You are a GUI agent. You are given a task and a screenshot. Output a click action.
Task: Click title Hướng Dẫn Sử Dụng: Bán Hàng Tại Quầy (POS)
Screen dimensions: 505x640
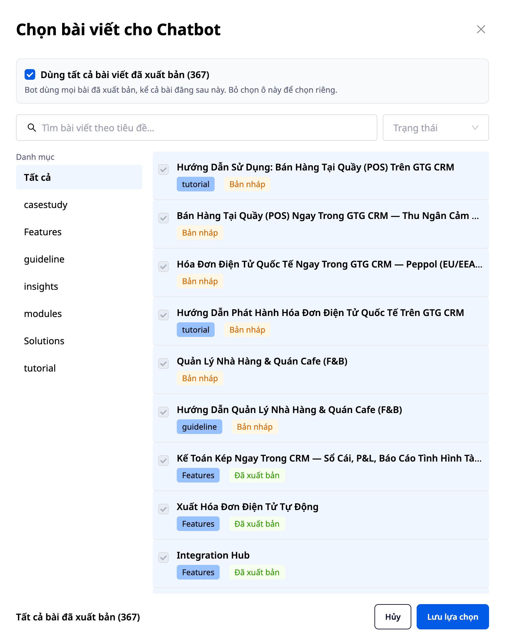pos(315,167)
